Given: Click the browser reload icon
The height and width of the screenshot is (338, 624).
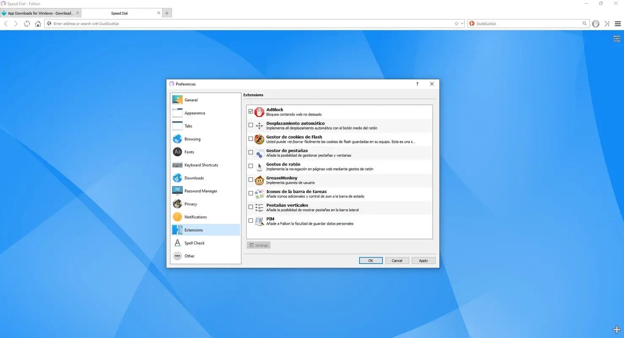Looking at the screenshot, I should (x=27, y=24).
